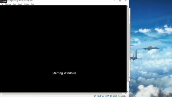This screenshot has width=172, height=97.
Task: Open the Help menu
Action: tap(32, 4)
